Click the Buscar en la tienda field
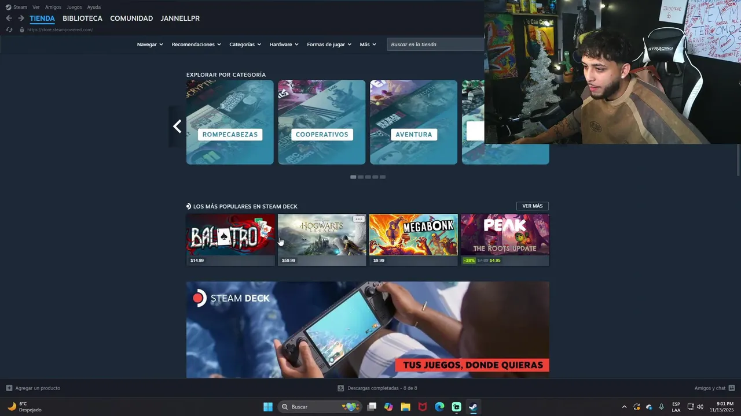741x416 pixels. (x=435, y=44)
